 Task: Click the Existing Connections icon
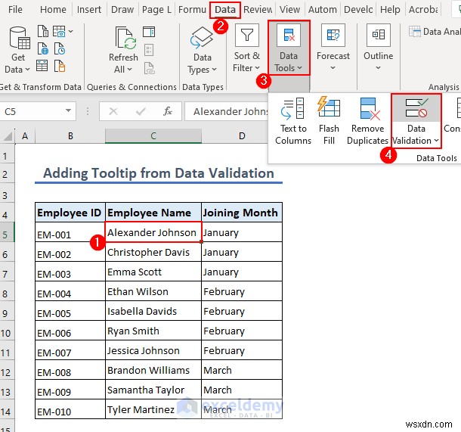60,66
